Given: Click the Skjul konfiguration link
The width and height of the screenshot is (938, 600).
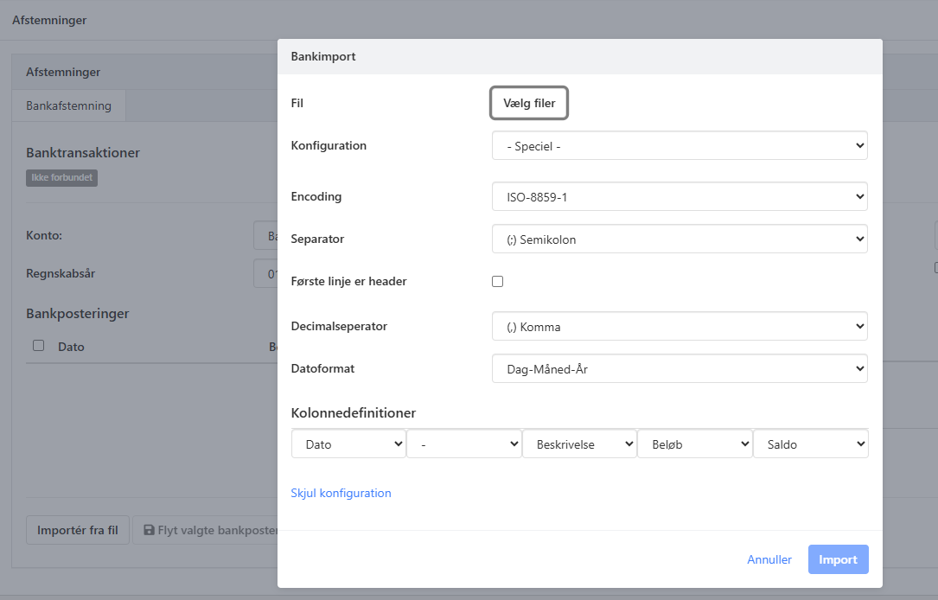Looking at the screenshot, I should coord(341,493).
